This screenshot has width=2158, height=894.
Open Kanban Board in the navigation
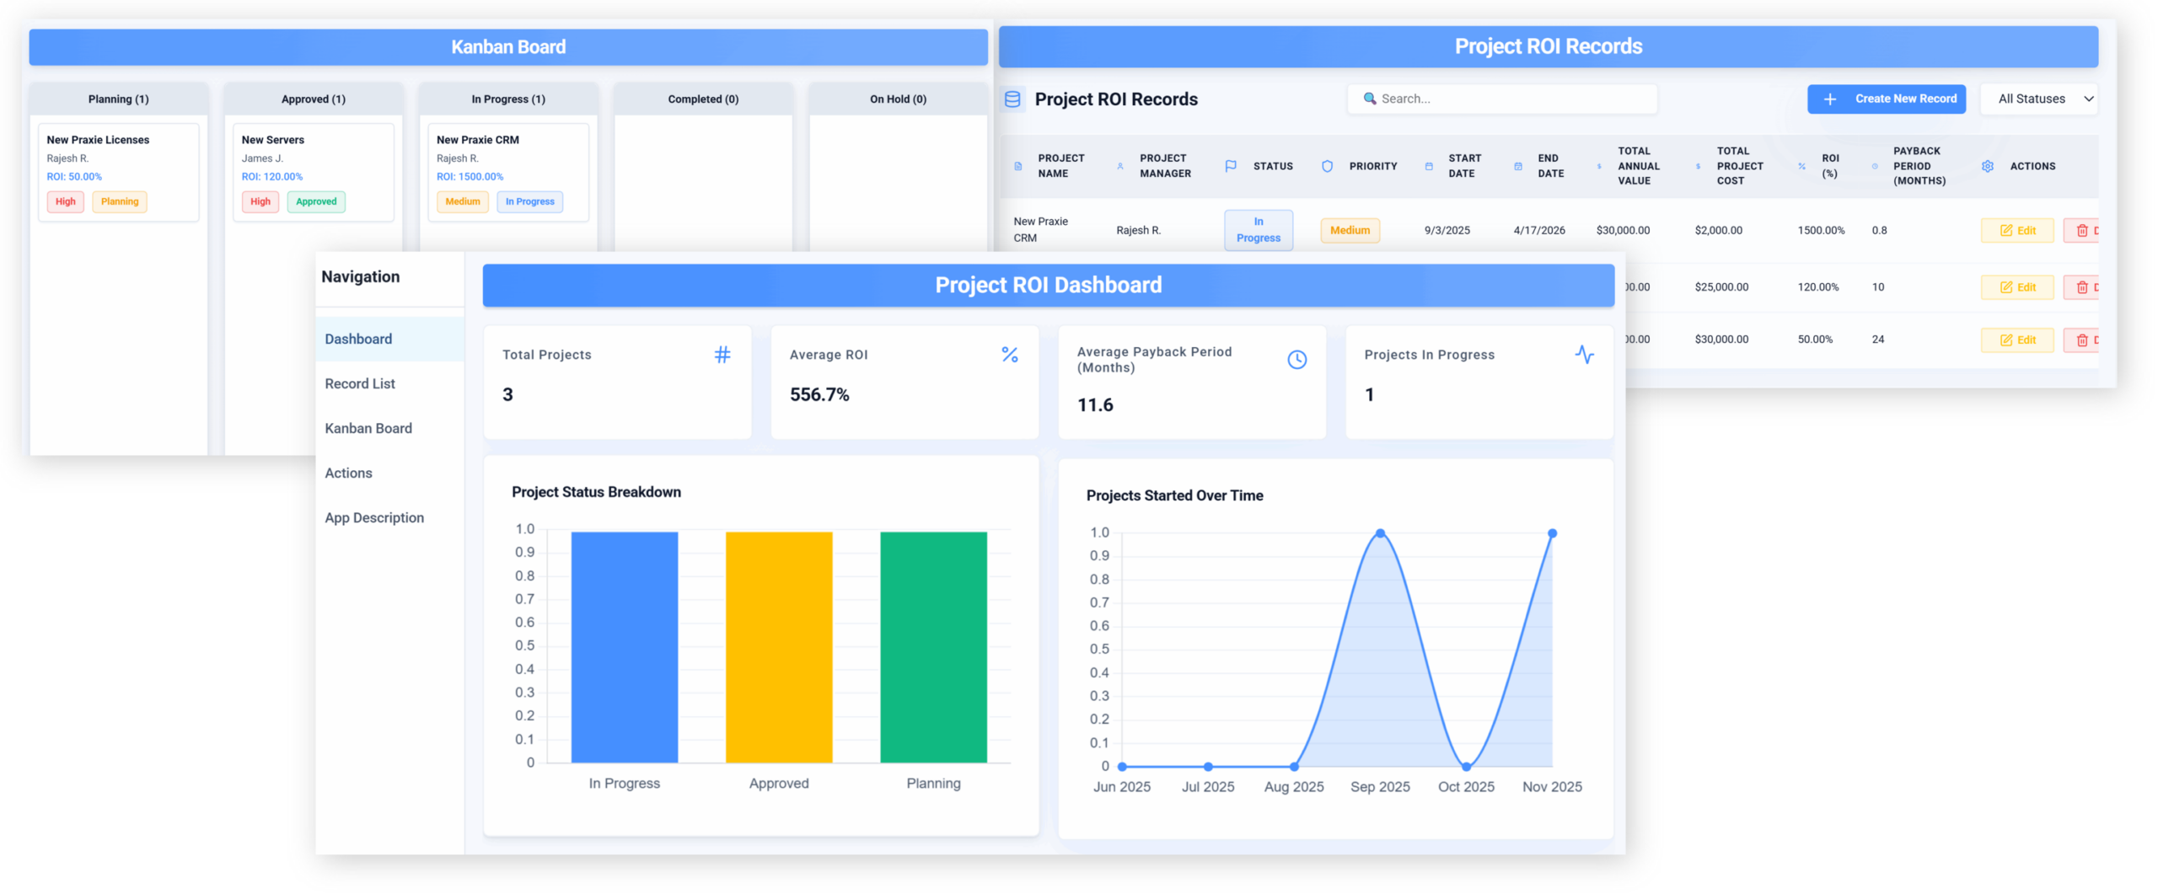point(389,429)
